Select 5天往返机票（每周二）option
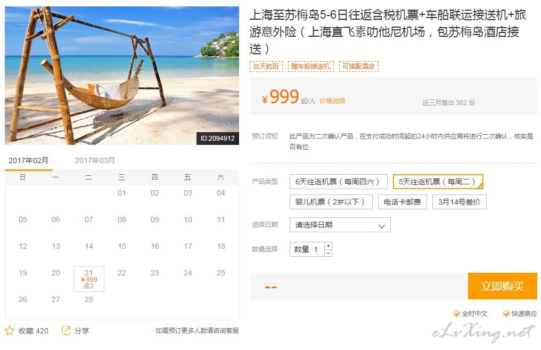Viewport: 541px width, 350px height. click(x=438, y=182)
